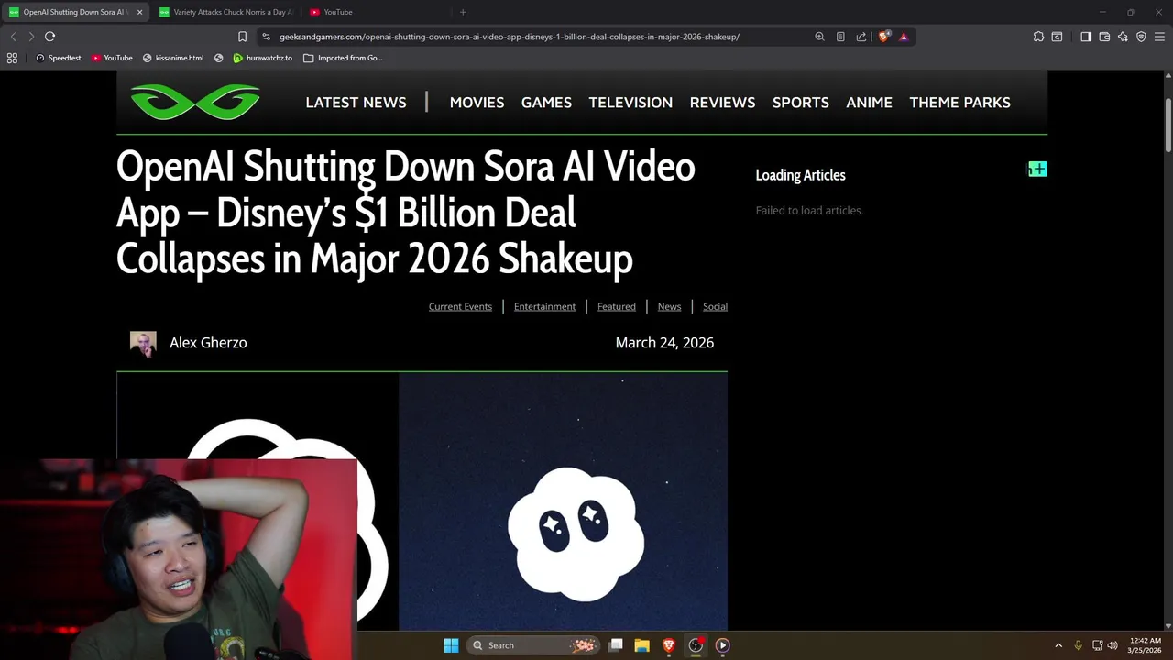Open site settings icon left of URL
The width and height of the screenshot is (1173, 660).
(x=266, y=37)
